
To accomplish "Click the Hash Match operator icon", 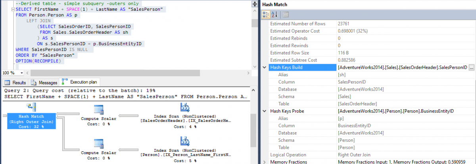I will click(x=31, y=107).
